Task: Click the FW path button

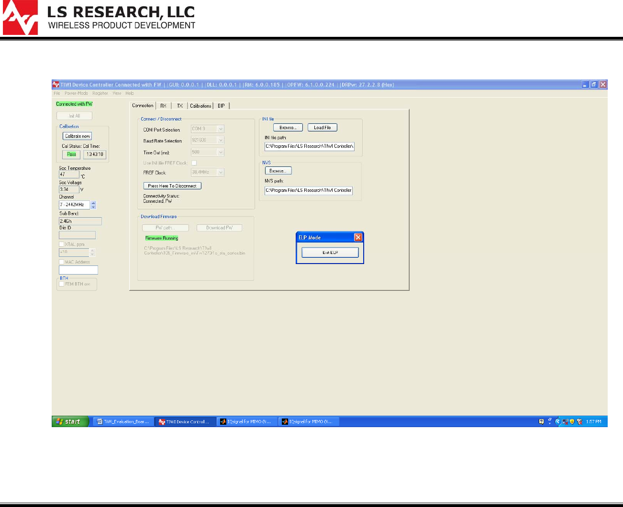Action: [x=166, y=228]
